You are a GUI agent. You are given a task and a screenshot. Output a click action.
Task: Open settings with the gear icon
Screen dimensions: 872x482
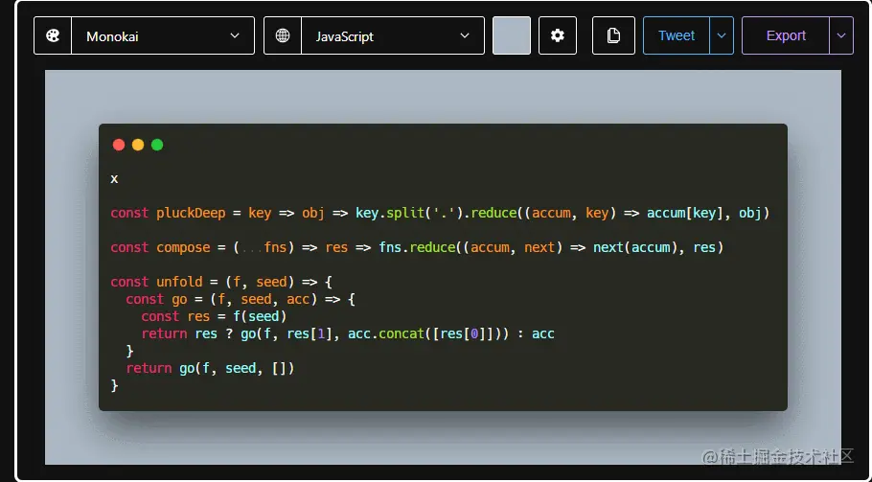click(558, 35)
